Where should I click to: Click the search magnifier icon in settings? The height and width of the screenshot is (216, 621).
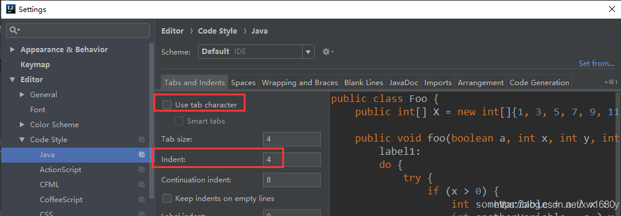14,31
